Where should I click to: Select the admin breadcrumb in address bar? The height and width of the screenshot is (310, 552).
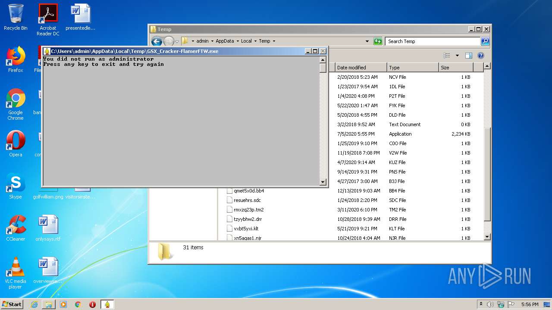click(x=202, y=41)
